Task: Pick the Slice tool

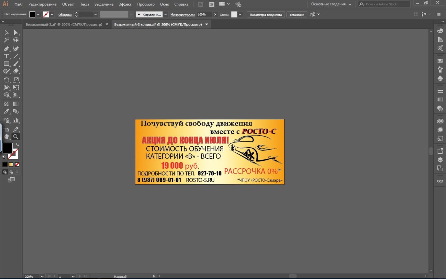Action: pyautogui.click(x=16, y=129)
